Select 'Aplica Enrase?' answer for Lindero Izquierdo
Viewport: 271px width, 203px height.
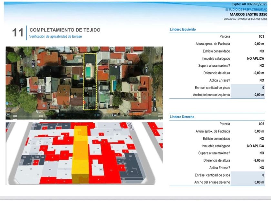262,80
